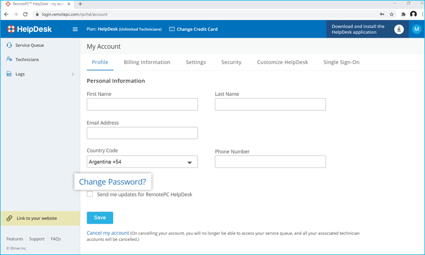Image resolution: width=425 pixels, height=255 pixels.
Task: Open the Country Code dropdown
Action: (142, 162)
